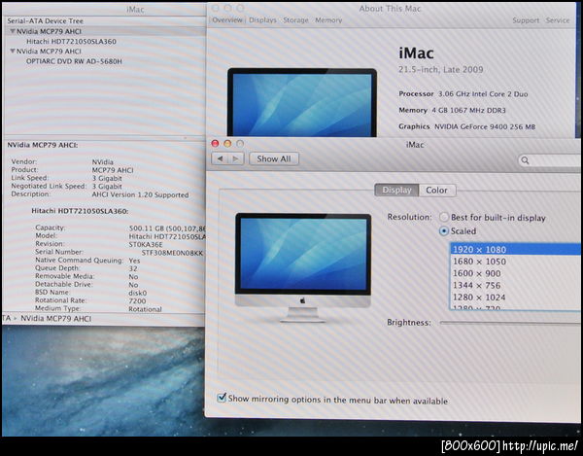
Task: Open the Storage tab in About This Mac
Action: [x=296, y=20]
